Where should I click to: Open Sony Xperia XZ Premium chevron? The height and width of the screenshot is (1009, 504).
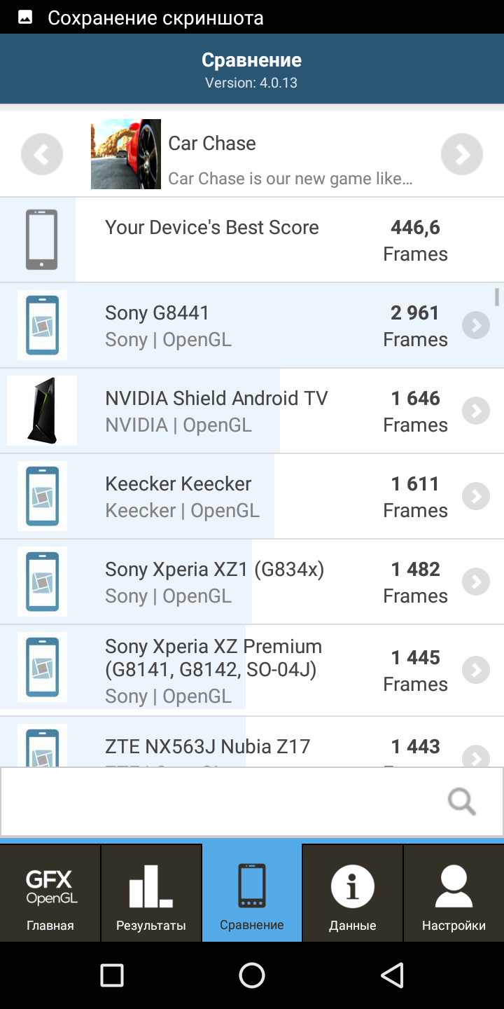pyautogui.click(x=476, y=670)
